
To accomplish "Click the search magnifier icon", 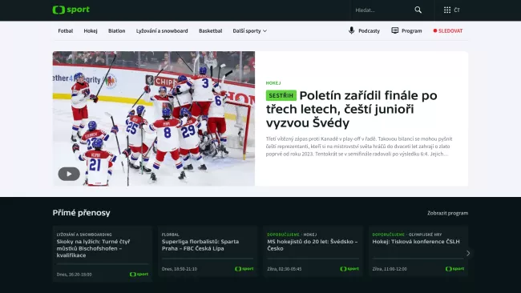I will tap(418, 10).
